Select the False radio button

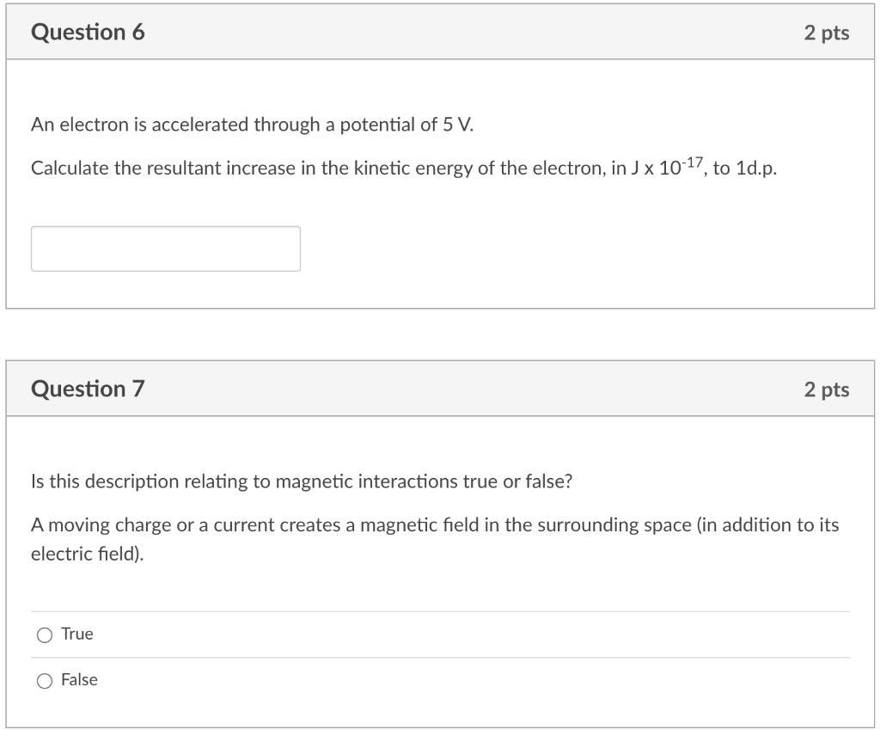[44, 681]
